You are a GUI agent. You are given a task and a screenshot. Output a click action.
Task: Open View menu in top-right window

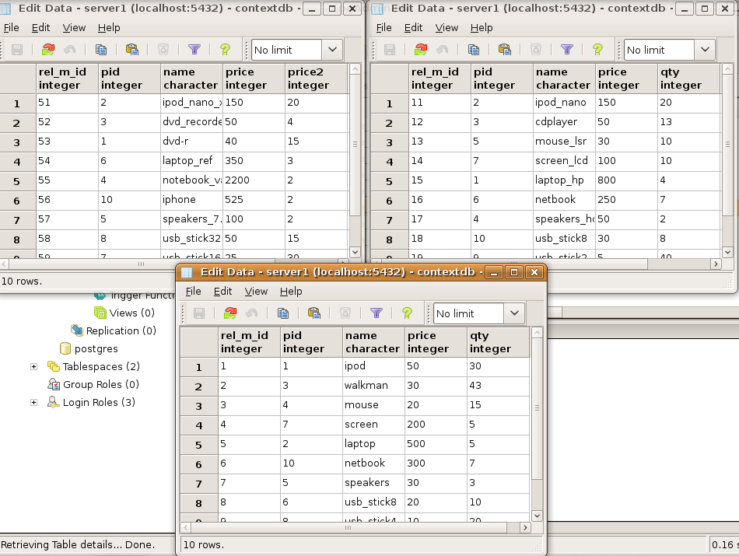[447, 28]
